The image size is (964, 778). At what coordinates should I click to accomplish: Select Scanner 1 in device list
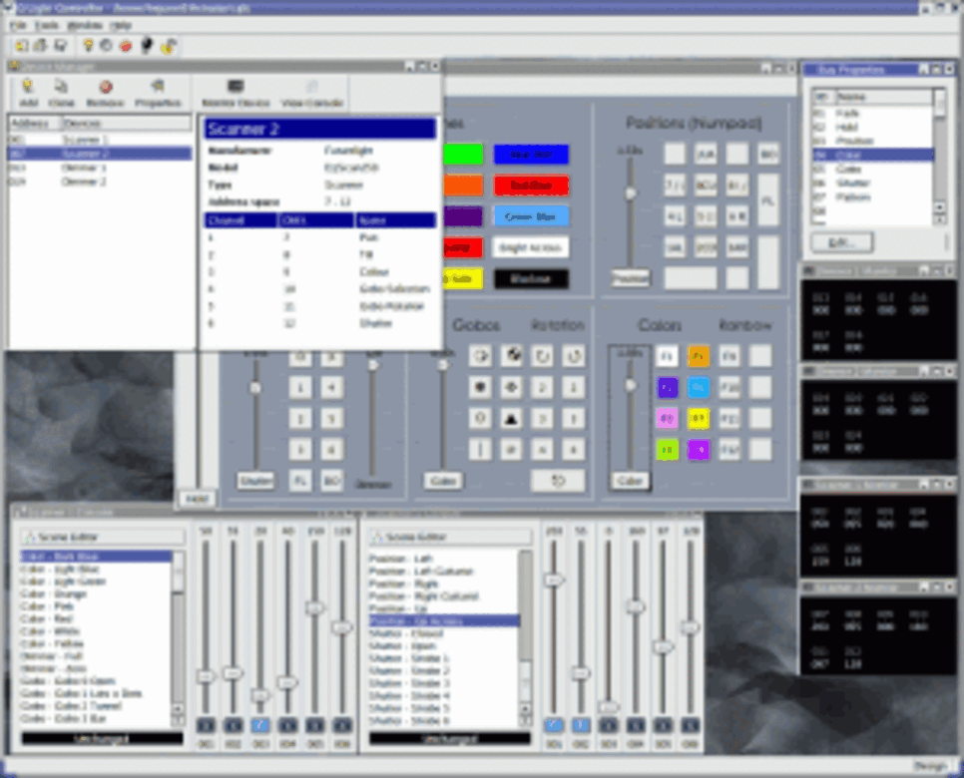100,140
